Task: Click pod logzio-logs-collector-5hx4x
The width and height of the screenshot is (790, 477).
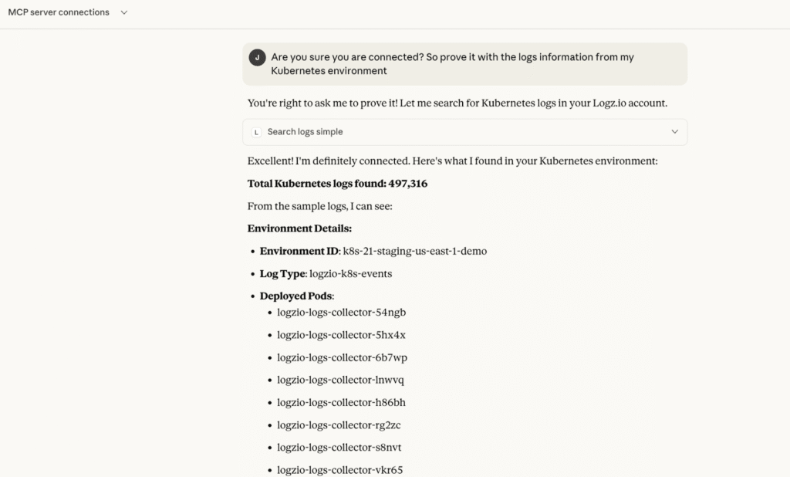Action: pyautogui.click(x=341, y=335)
